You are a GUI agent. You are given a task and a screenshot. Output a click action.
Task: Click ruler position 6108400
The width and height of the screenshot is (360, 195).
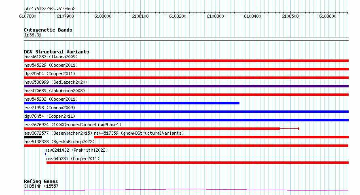click(x=252, y=16)
